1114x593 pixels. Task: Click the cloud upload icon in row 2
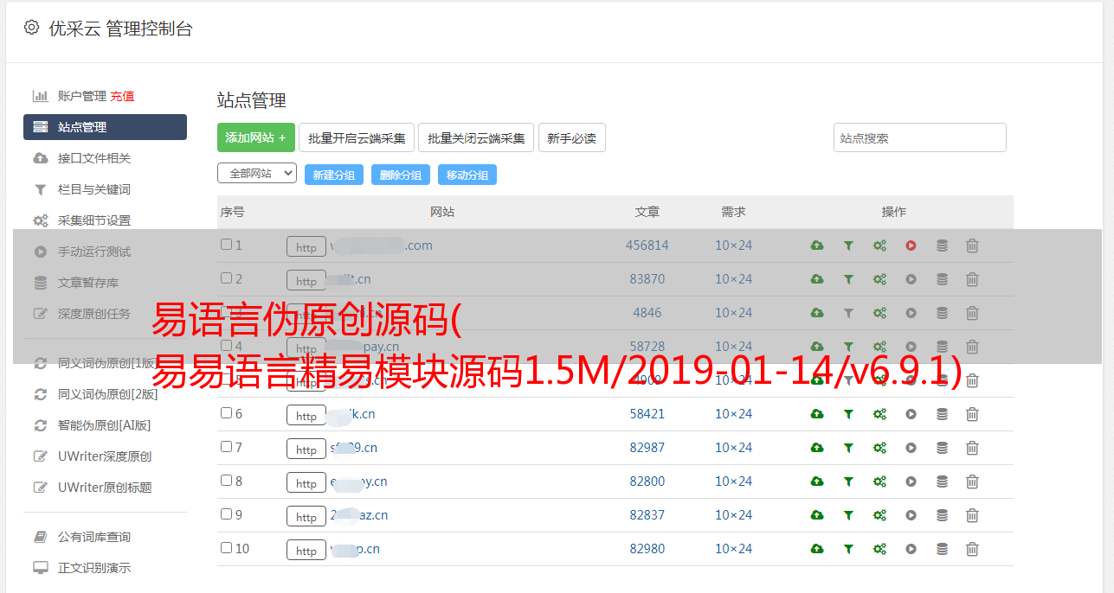tap(817, 279)
